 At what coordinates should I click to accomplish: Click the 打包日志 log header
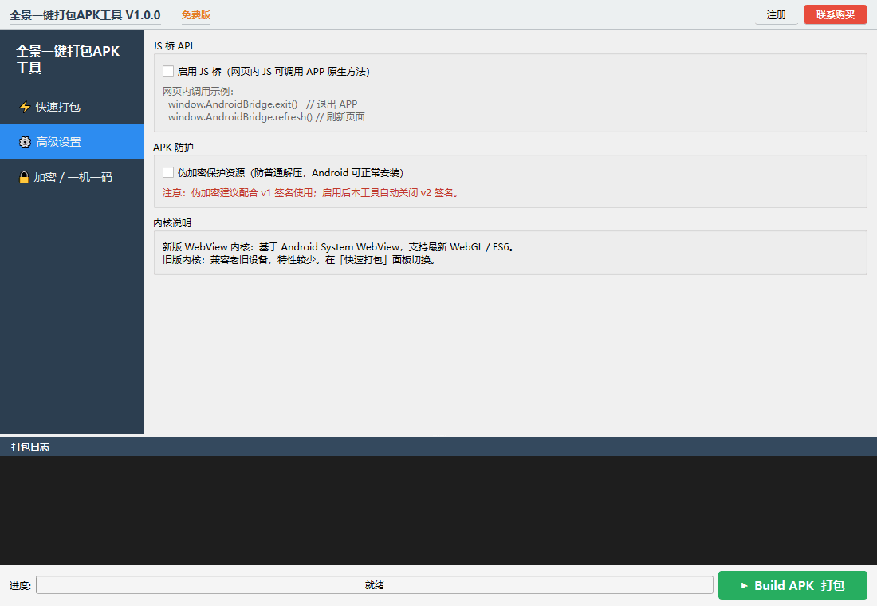coord(30,447)
